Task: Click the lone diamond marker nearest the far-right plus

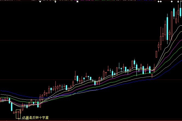Action: tap(172, 2)
